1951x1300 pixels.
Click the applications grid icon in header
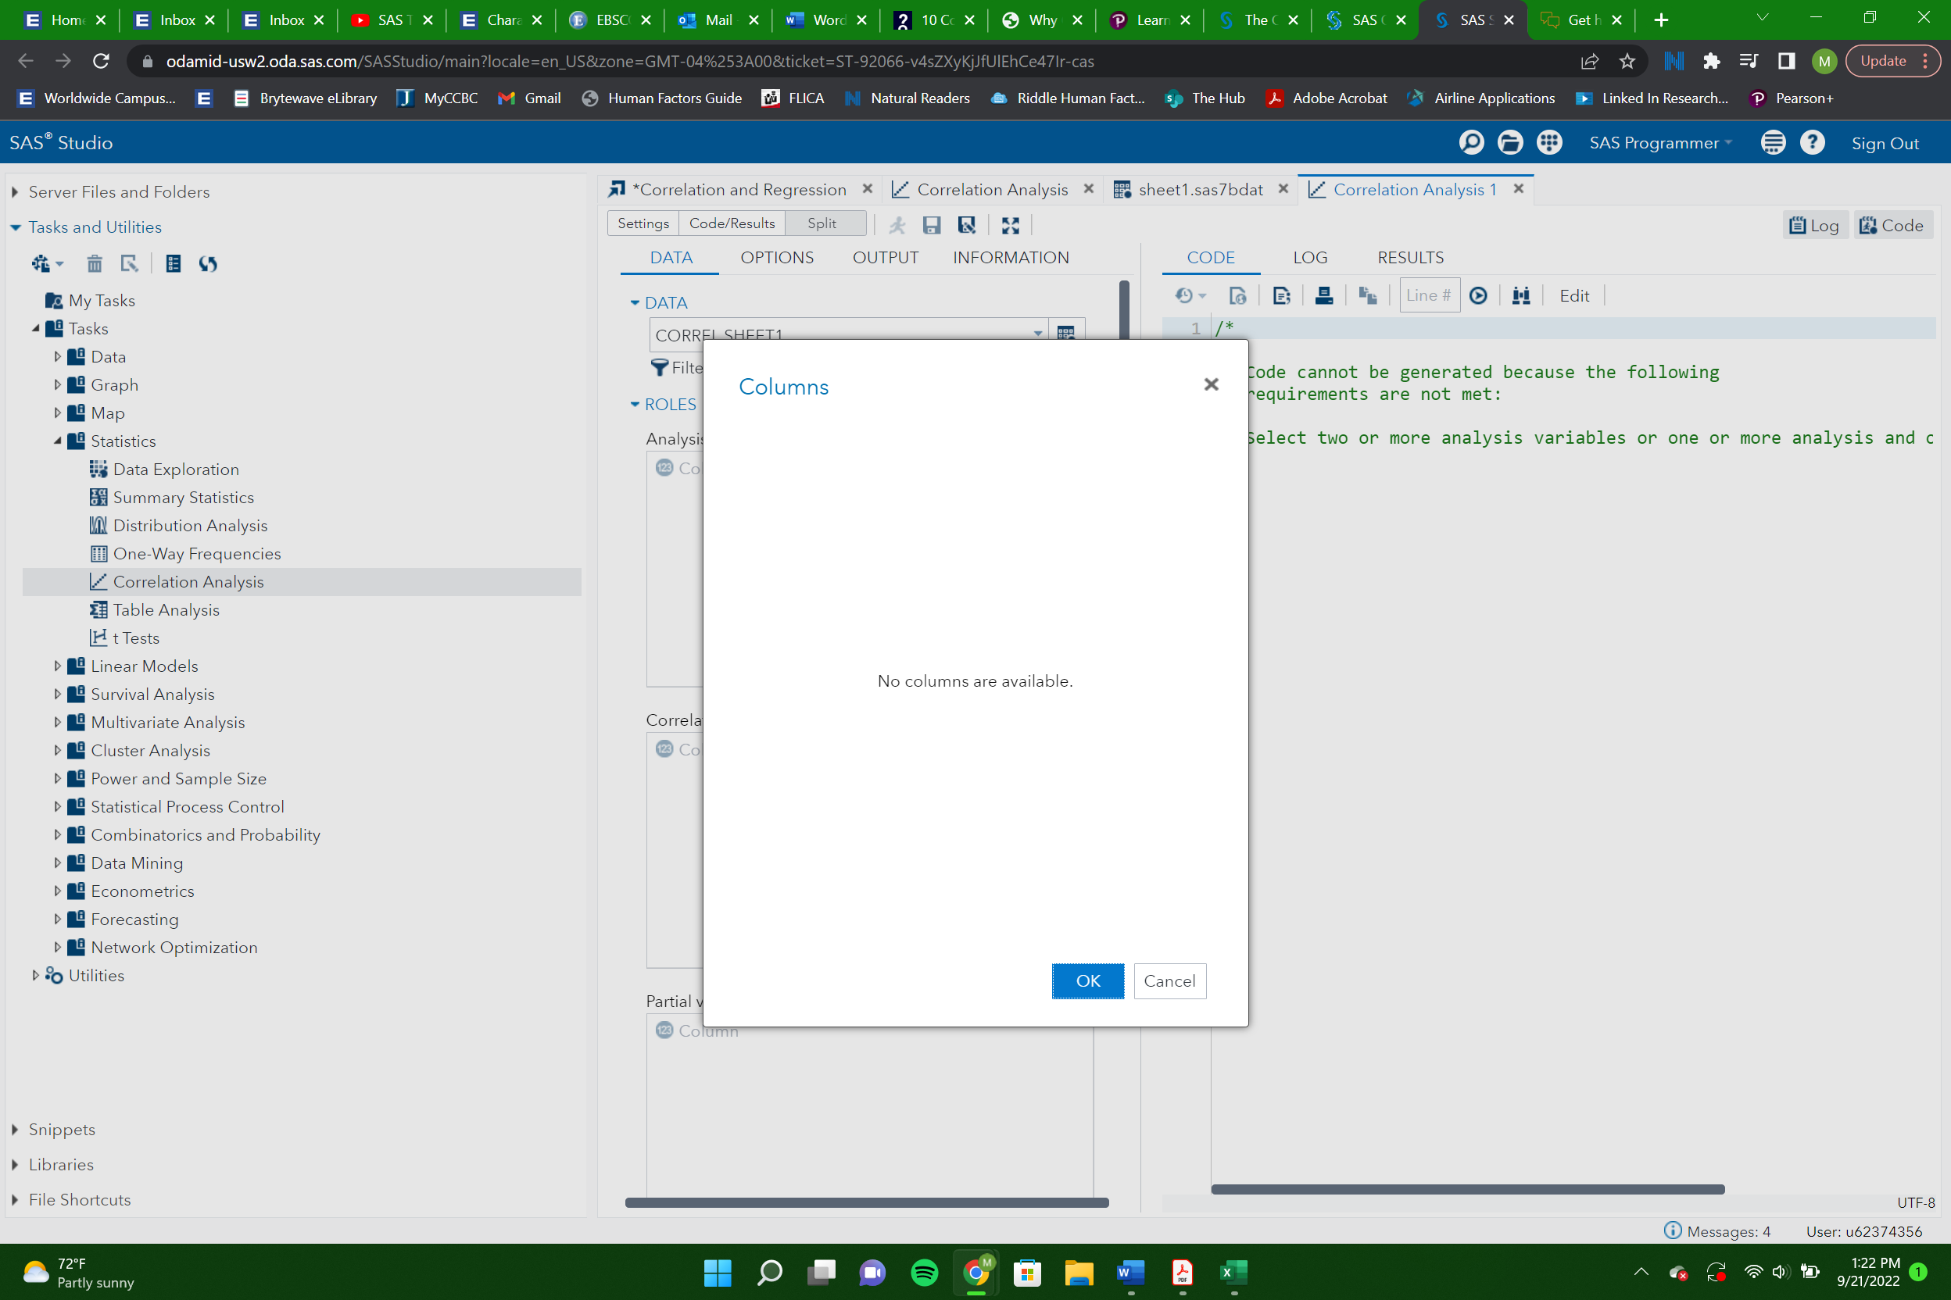1548,143
